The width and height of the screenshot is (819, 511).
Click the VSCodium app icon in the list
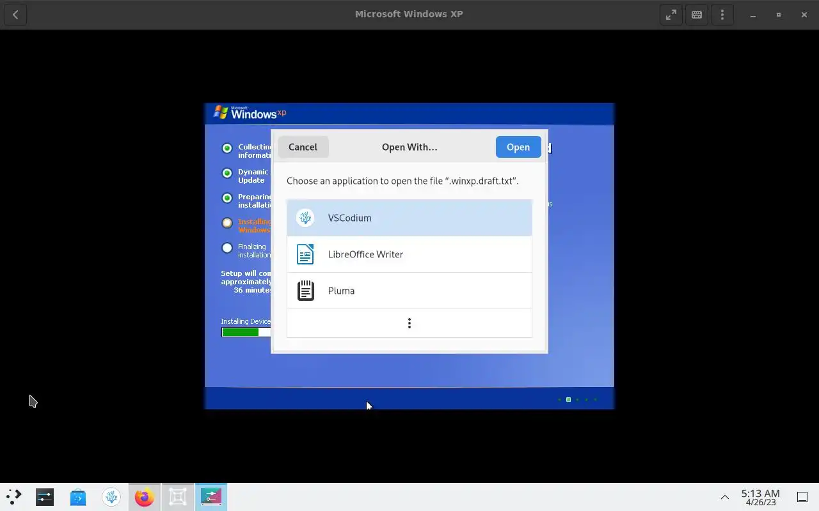(305, 218)
